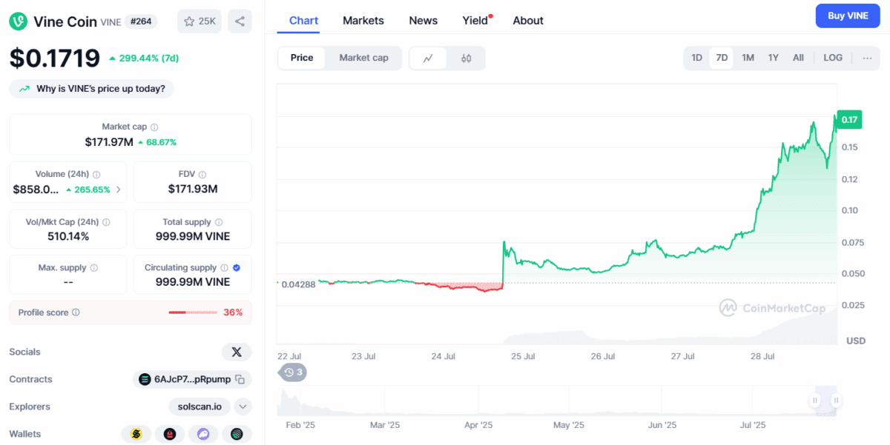Click the 999.99M VINE total supply value
This screenshot has height=445, width=890.
click(193, 236)
